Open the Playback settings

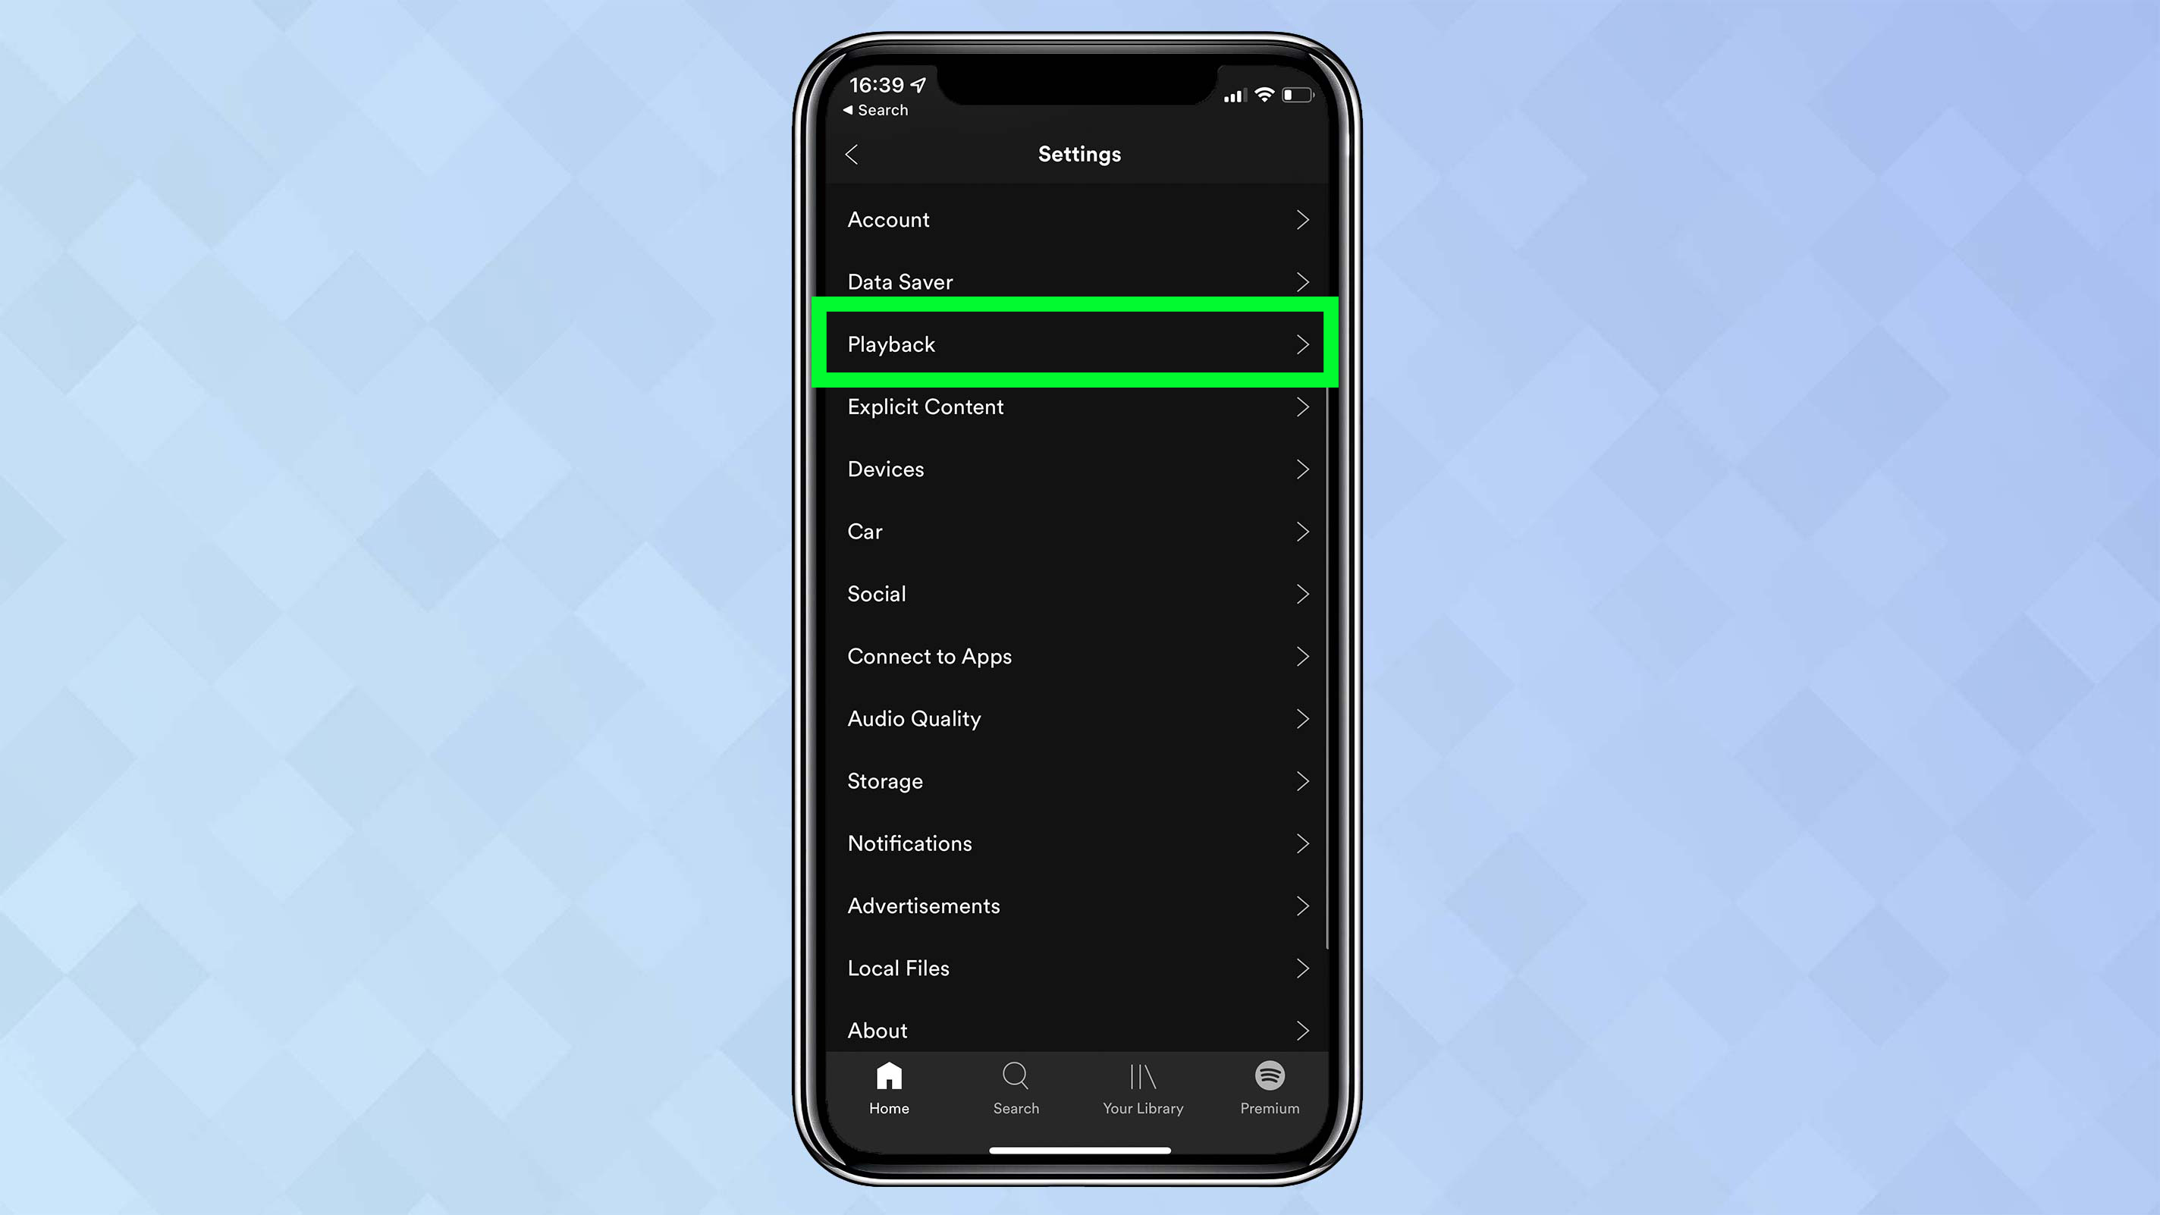(x=1078, y=344)
